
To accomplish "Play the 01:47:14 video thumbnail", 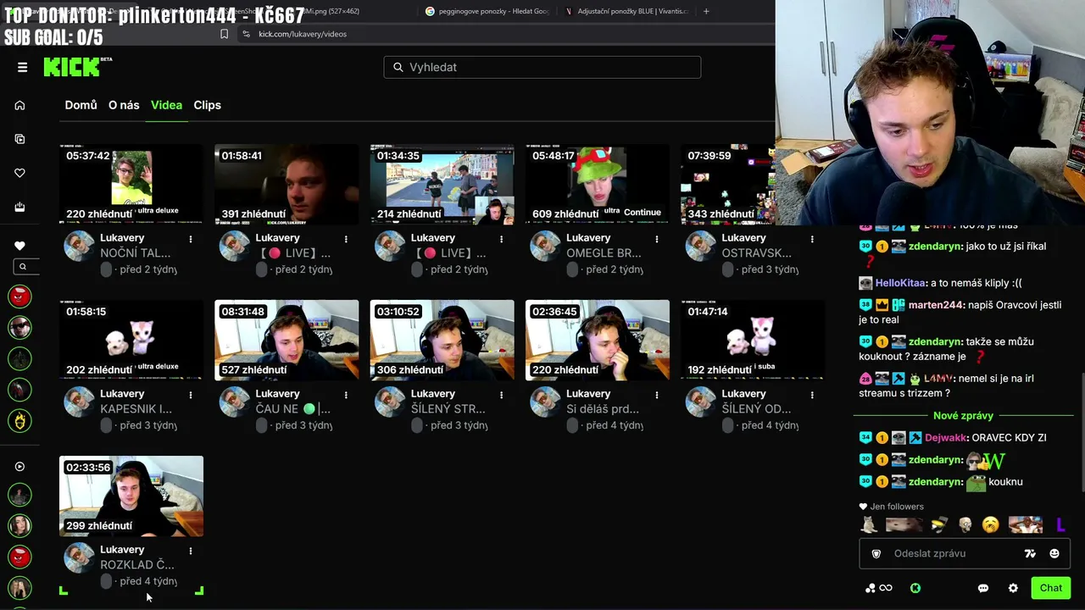I will (x=753, y=340).
